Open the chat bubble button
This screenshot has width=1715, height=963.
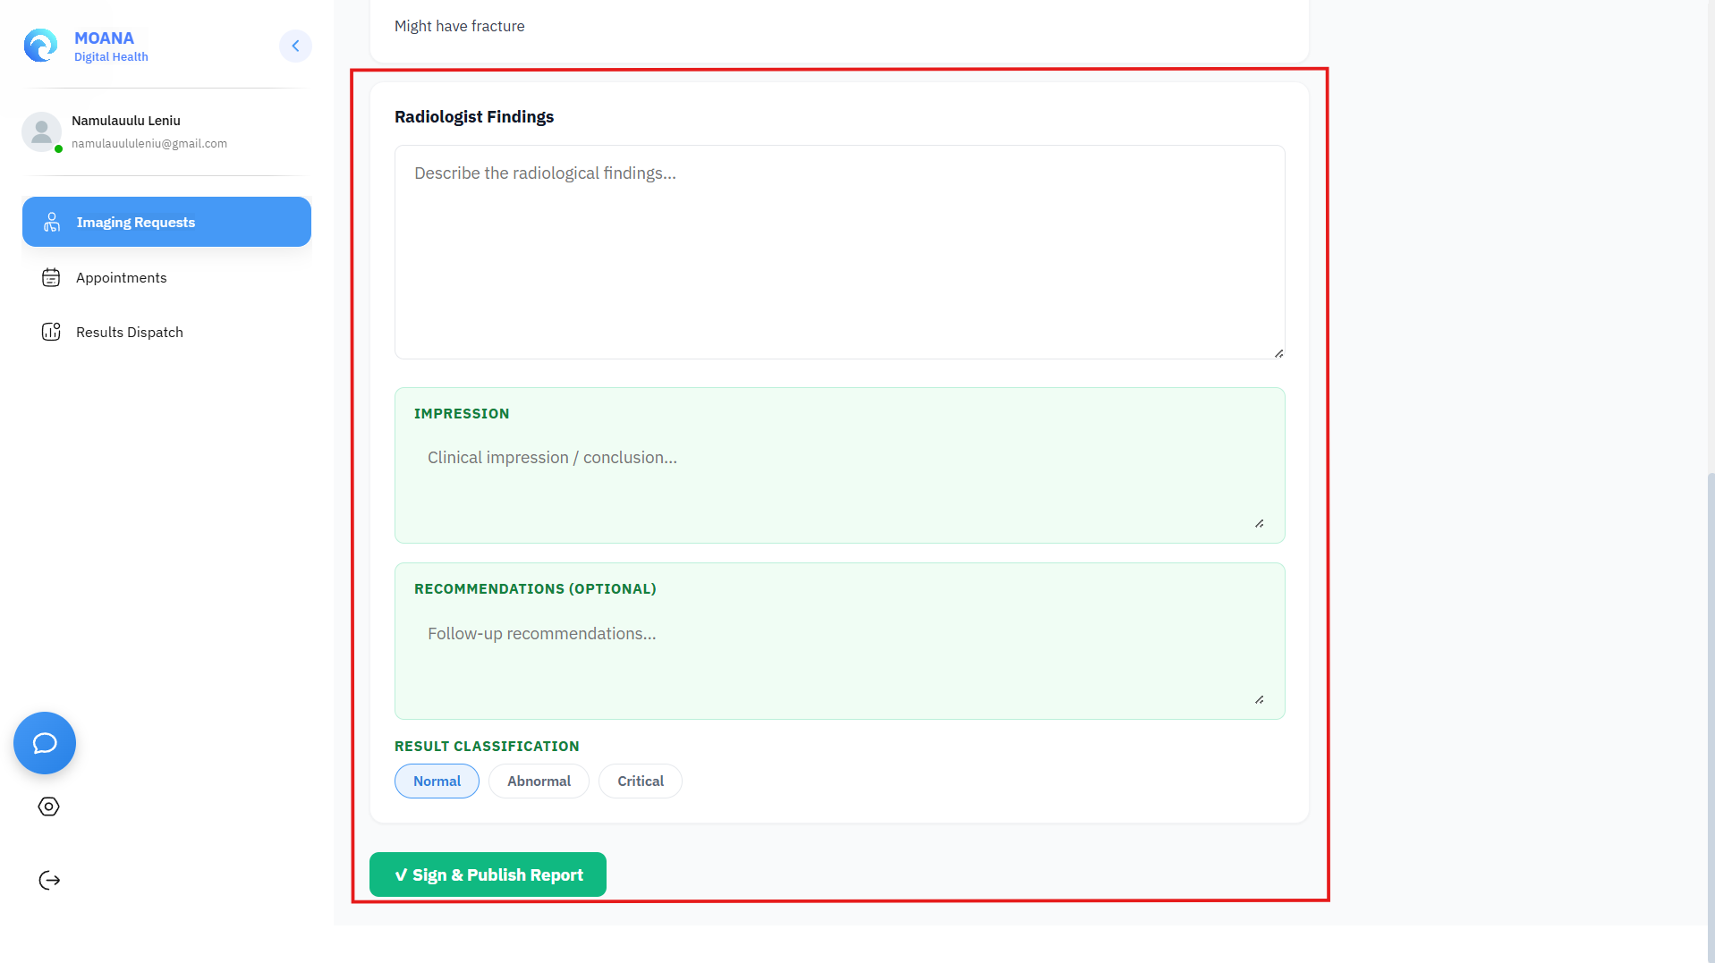(45, 743)
